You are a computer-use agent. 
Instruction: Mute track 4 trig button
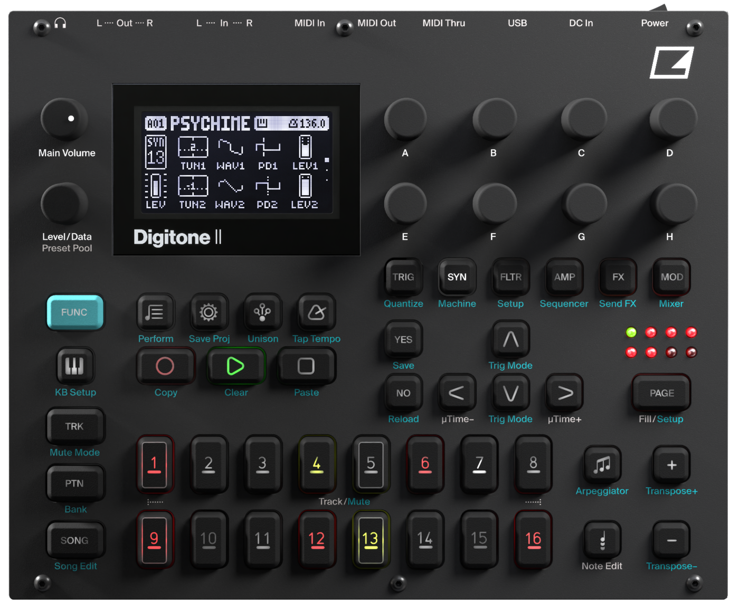316,465
